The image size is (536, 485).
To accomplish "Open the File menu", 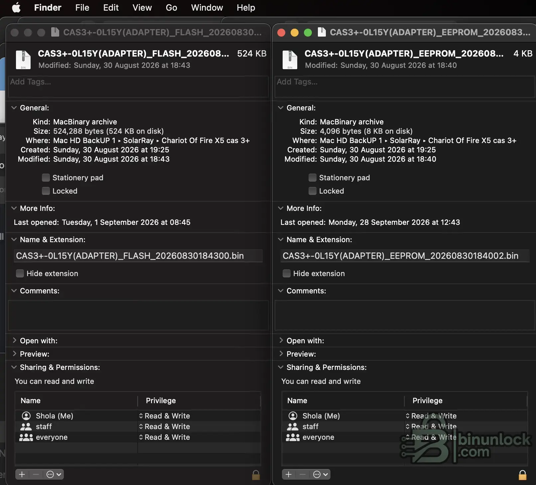I will pos(82,7).
